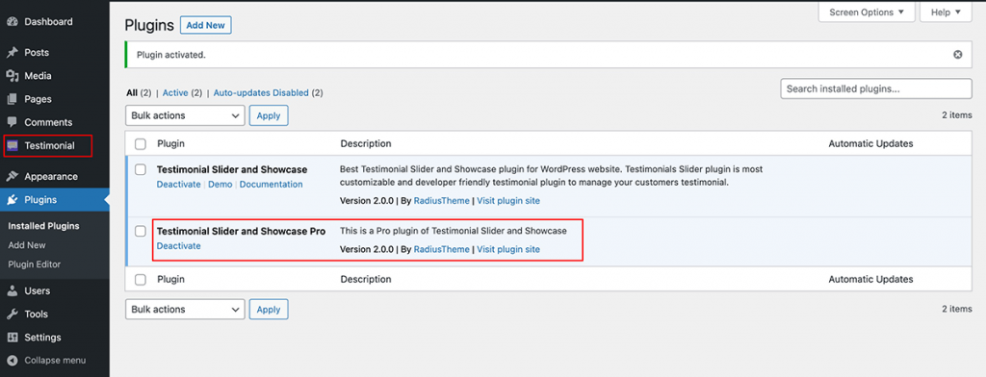Expand the Screen Options panel
The width and height of the screenshot is (986, 377).
pyautogui.click(x=866, y=12)
